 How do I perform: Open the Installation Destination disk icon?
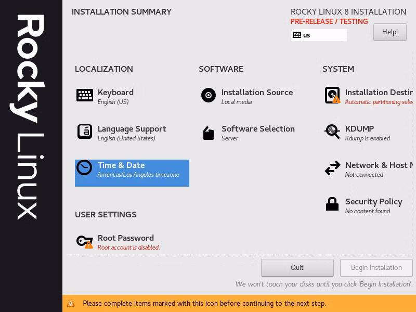[332, 95]
